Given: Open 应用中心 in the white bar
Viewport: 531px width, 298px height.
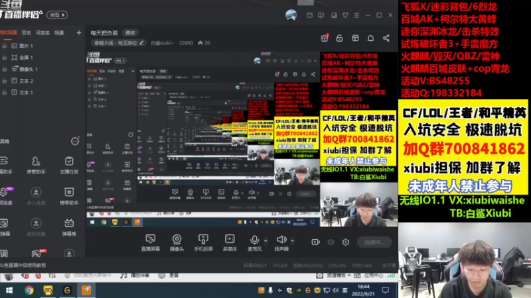Looking at the screenshot, I should [368, 275].
